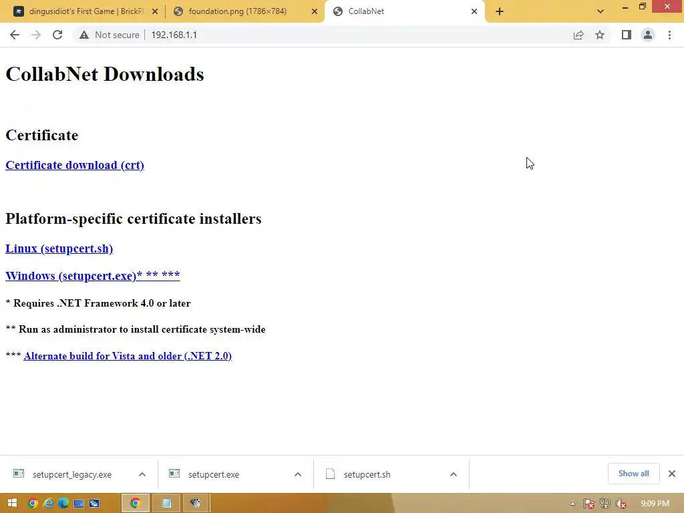Open the Linux (setupcert.sh) link
Screen dimensions: 684x513
pyautogui.click(x=59, y=248)
